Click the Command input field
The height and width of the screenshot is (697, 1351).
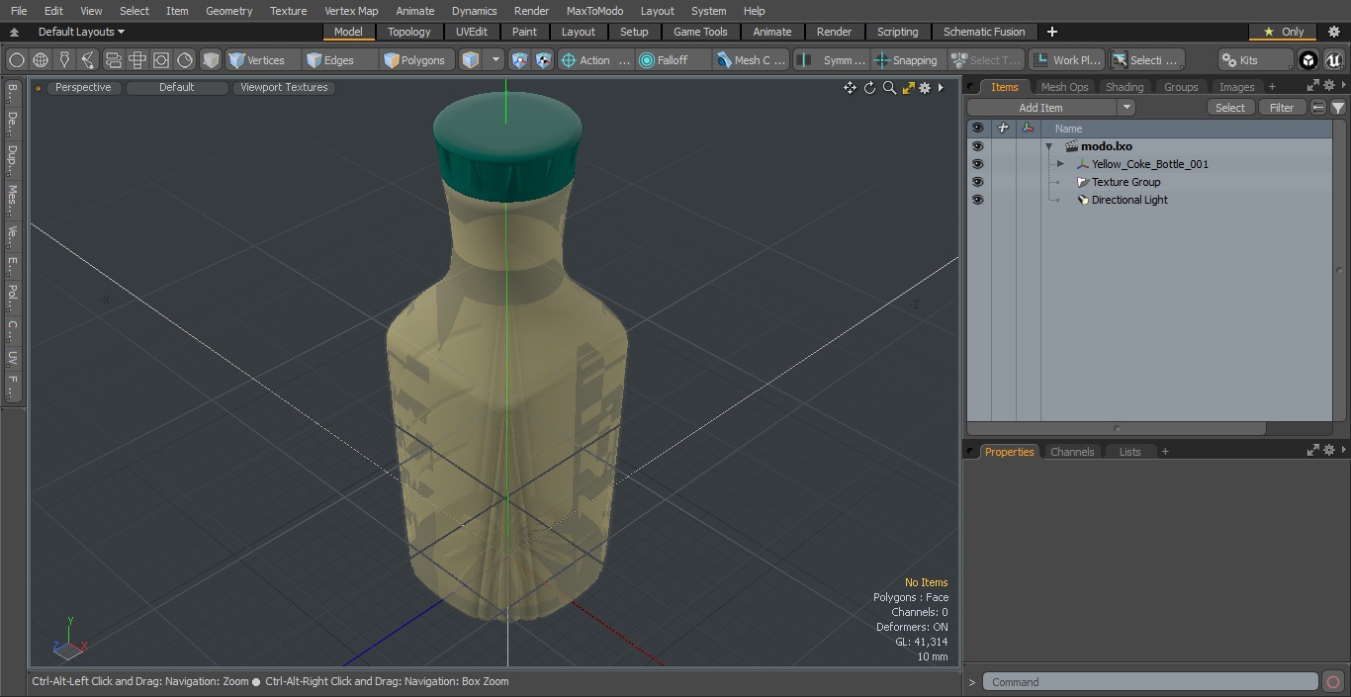click(x=1150, y=682)
